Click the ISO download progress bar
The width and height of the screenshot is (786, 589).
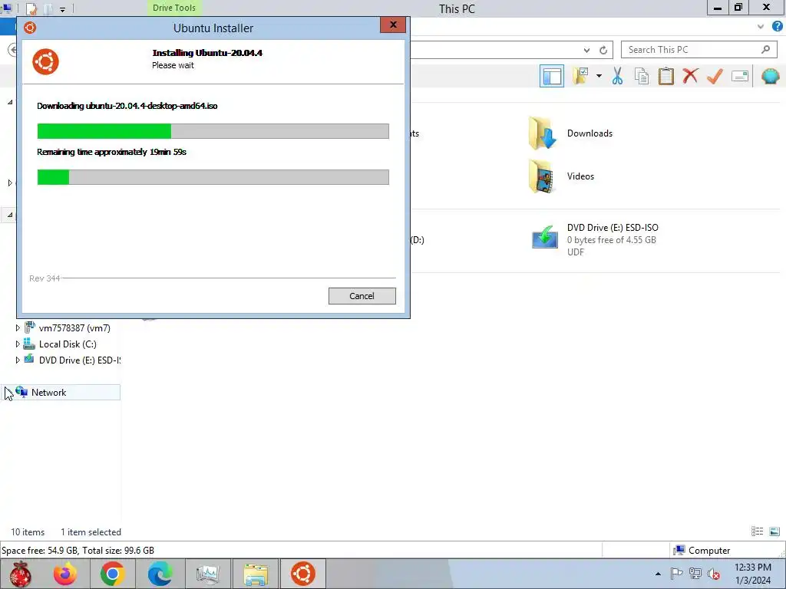click(x=213, y=131)
